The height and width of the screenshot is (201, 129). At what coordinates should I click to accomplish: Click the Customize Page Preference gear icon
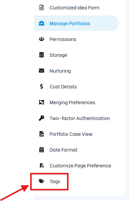42,165
